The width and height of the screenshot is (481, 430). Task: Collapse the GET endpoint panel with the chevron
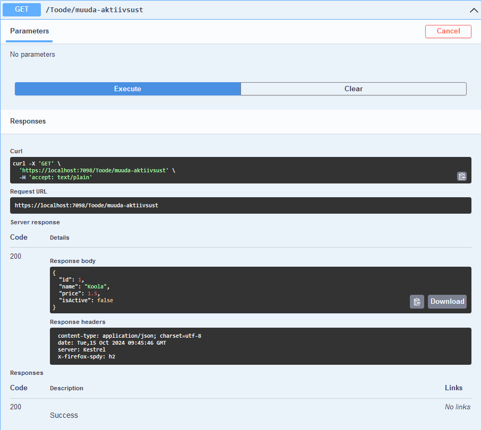coord(474,10)
